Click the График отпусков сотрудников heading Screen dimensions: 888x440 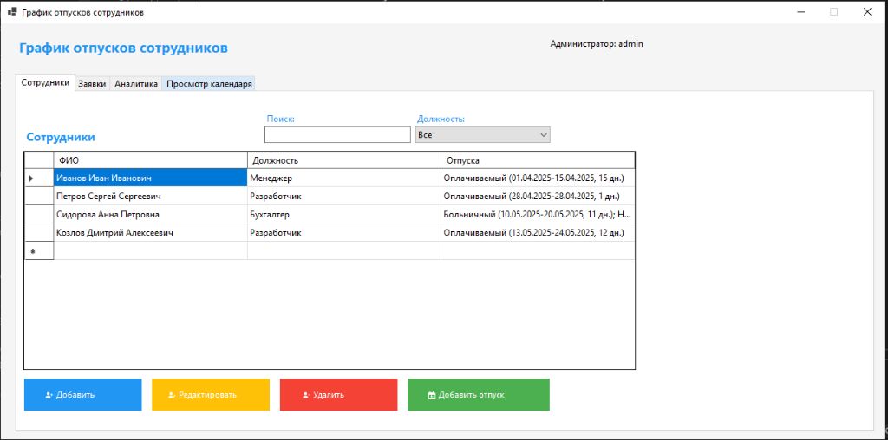[123, 49]
